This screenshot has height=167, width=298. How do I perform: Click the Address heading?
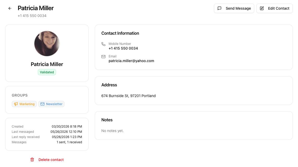109,85
